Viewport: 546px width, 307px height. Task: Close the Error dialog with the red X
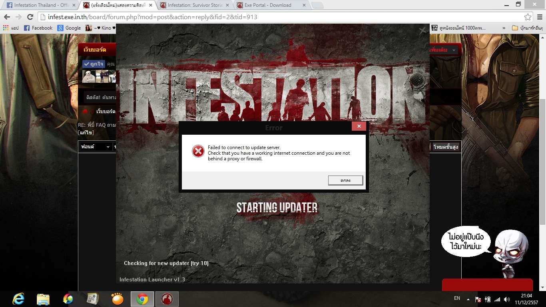pyautogui.click(x=359, y=126)
